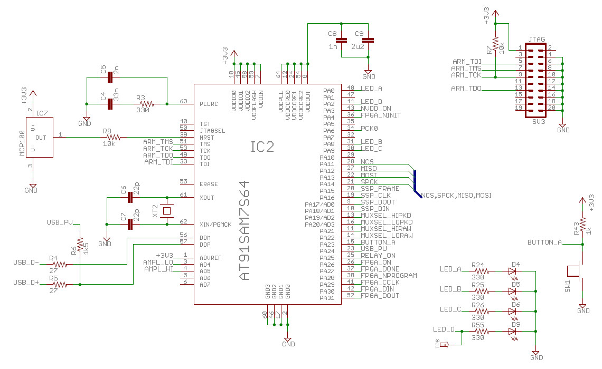Click the C5 2n capacitor symbol
This screenshot has width=602, height=369.
pyautogui.click(x=110, y=77)
